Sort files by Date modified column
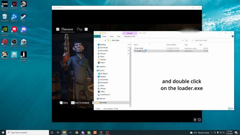Screen dimensions: 240x135 [171, 45]
